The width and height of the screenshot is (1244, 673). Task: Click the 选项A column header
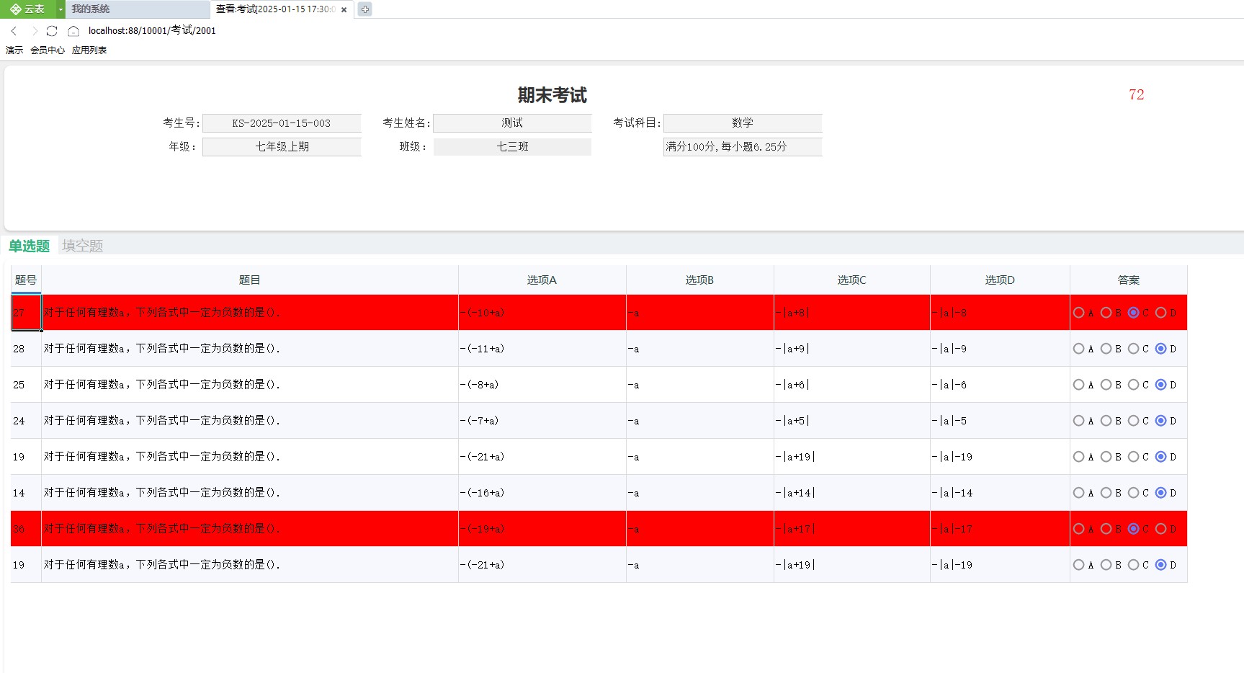tap(542, 280)
